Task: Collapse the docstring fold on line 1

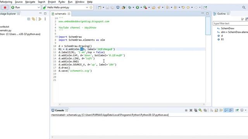Action: 57,18
